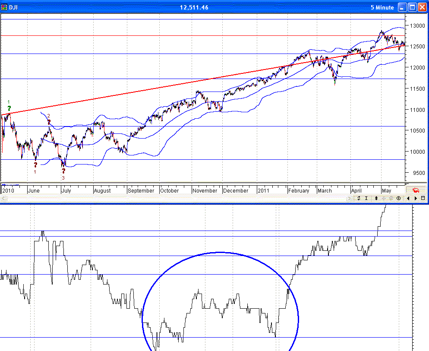The height and width of the screenshot is (351, 429).
Task: Click the June label on time axis
Action: pyautogui.click(x=34, y=190)
